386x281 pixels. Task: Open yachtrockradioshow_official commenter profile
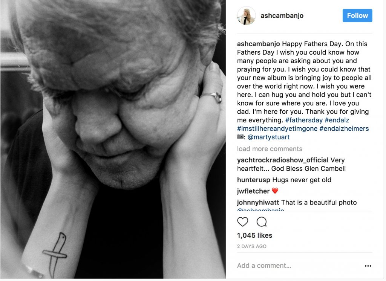[283, 160]
